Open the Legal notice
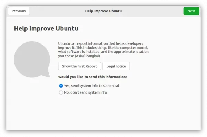The image size is (207, 137). coord(116,66)
